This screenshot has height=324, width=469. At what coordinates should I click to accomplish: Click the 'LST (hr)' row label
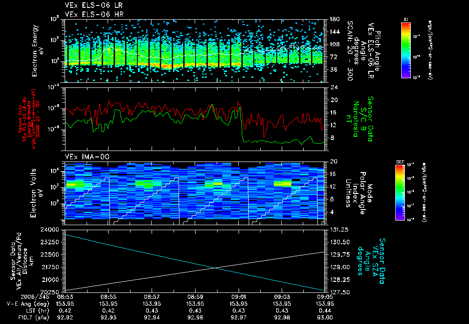37,311
